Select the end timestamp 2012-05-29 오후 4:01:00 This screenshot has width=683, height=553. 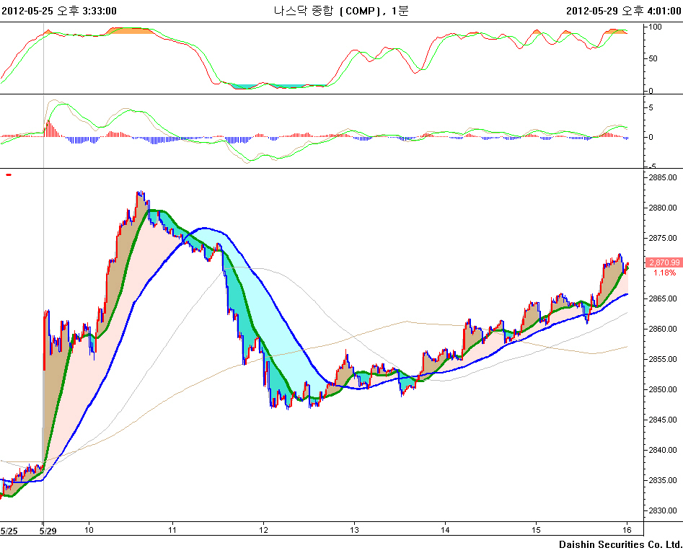point(624,11)
